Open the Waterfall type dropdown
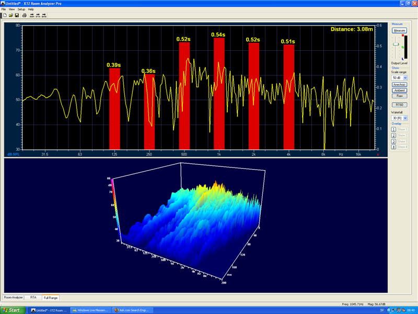 399,118
